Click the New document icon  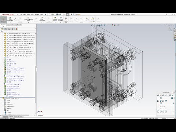[49, 14]
